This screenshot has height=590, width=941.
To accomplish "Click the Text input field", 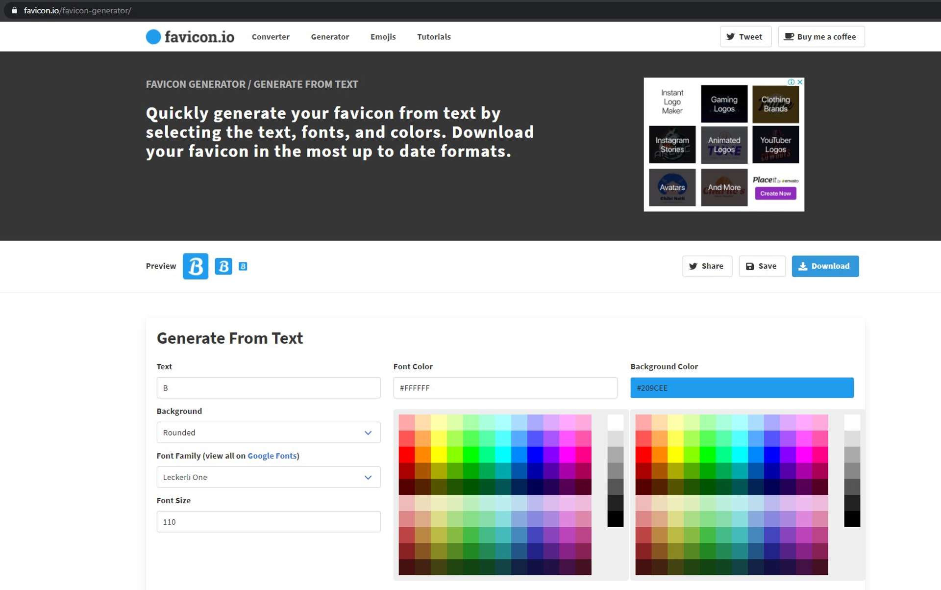I will 268,387.
